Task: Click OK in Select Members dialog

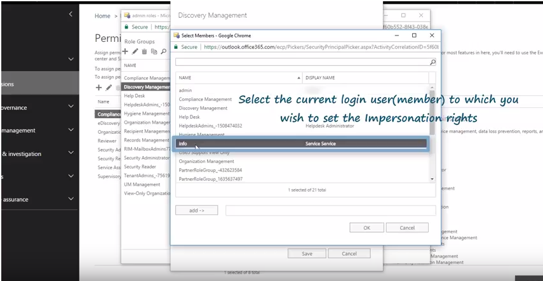Action: tap(366, 228)
